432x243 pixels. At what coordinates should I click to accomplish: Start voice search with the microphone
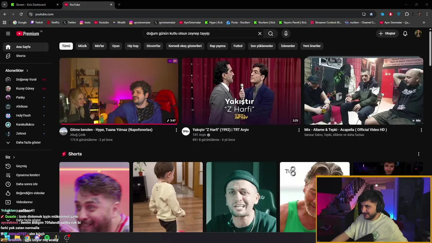tap(286, 33)
